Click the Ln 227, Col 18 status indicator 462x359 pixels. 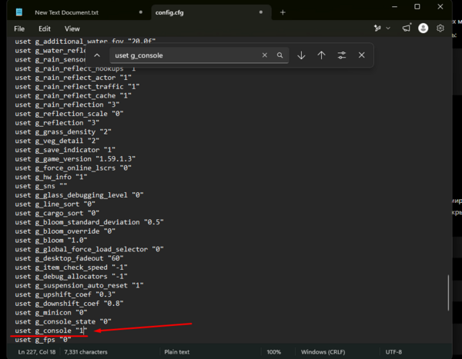pyautogui.click(x=37, y=352)
